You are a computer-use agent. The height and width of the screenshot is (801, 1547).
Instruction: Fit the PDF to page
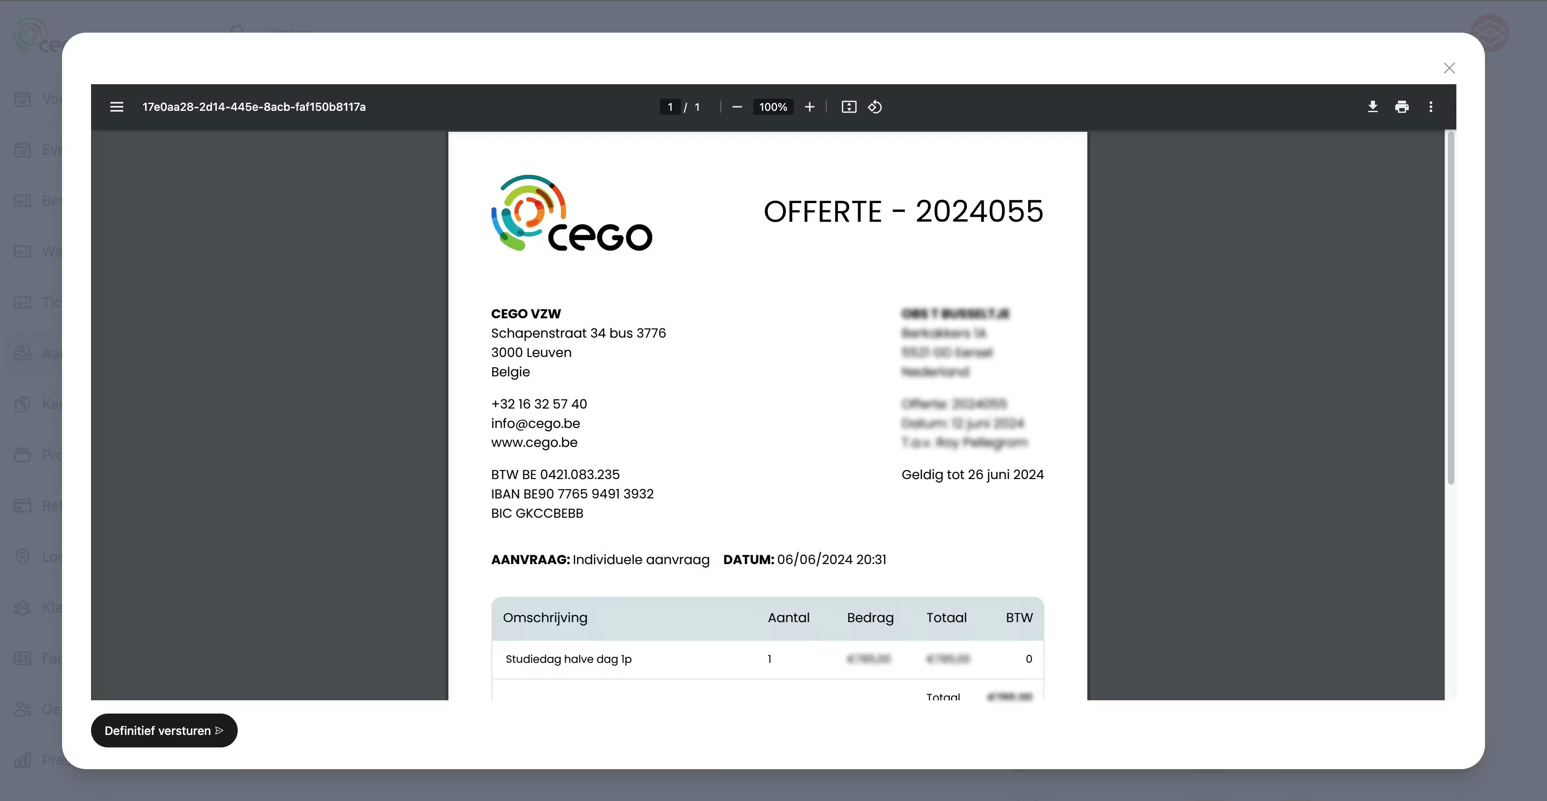(x=848, y=107)
